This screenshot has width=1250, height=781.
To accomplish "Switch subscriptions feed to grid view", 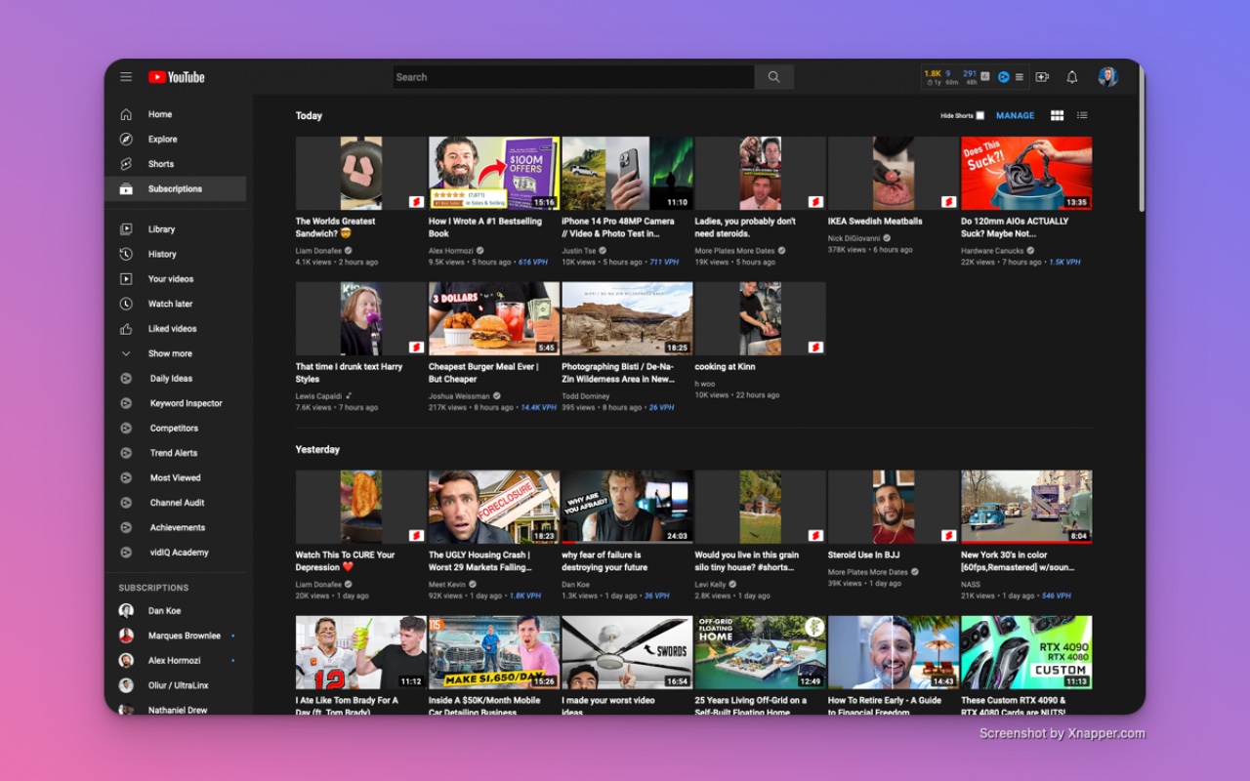I will 1057,115.
